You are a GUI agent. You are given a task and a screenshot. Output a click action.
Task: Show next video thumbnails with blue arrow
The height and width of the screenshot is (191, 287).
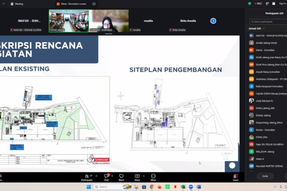[x=213, y=21]
